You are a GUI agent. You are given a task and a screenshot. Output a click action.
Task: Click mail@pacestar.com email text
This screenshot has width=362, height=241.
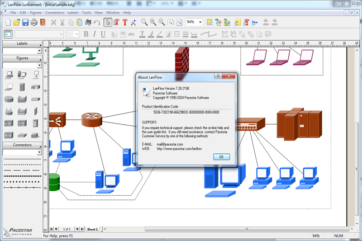click(x=170, y=144)
